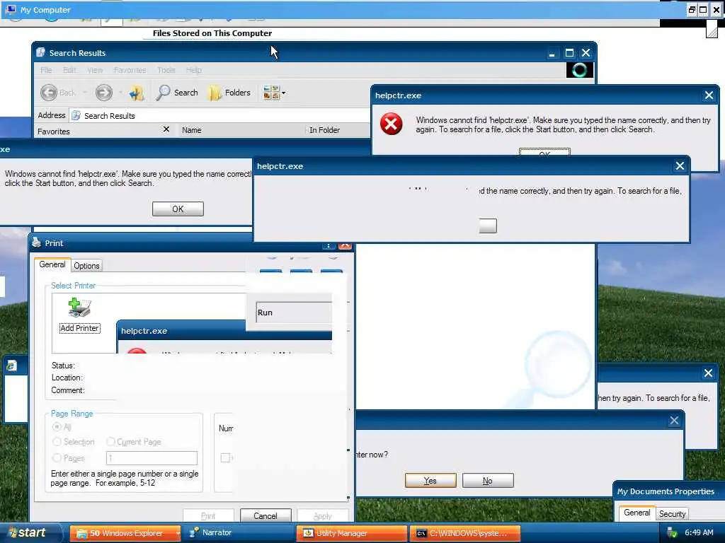725x543 pixels.
Task: Select the All page range radio button
Action: [57, 426]
